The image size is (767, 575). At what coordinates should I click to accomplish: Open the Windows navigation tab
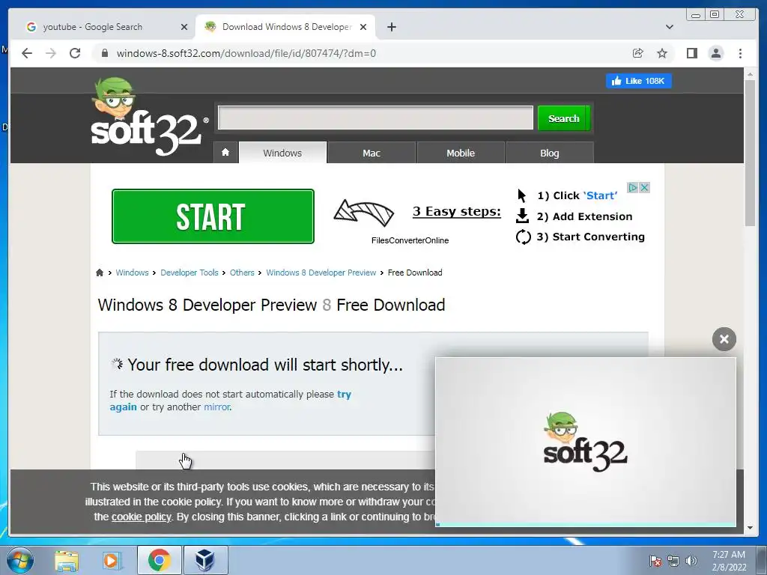[282, 153]
